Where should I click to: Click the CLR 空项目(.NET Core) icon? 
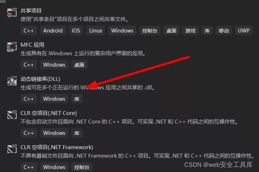coord(12,115)
